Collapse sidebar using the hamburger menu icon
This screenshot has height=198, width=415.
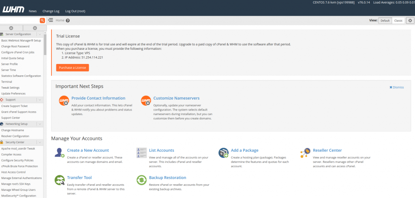tap(51, 20)
